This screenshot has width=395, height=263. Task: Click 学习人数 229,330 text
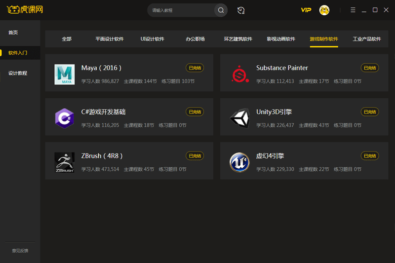275,169
